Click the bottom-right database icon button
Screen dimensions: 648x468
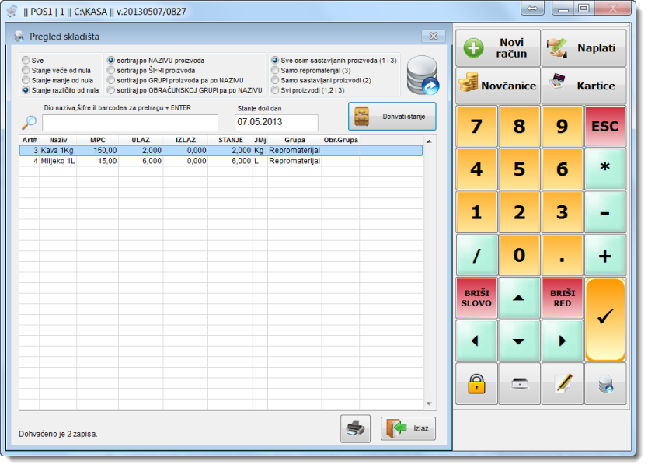point(604,383)
